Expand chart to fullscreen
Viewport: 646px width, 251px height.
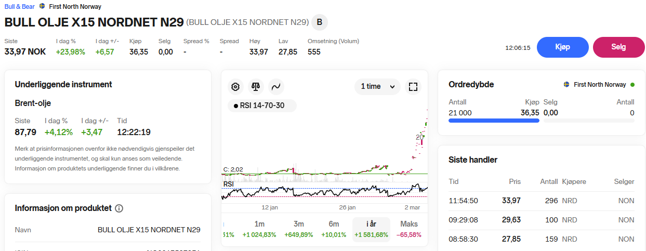(413, 87)
